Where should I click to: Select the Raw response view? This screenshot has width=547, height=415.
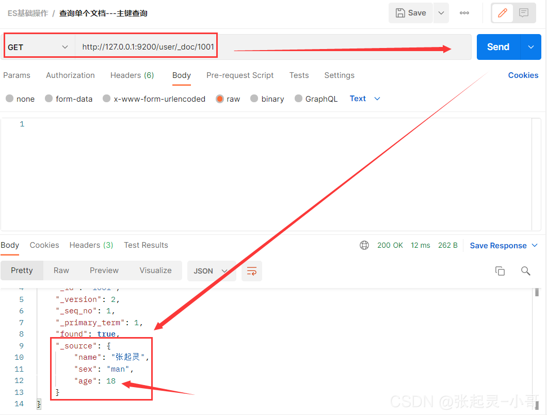pos(61,270)
